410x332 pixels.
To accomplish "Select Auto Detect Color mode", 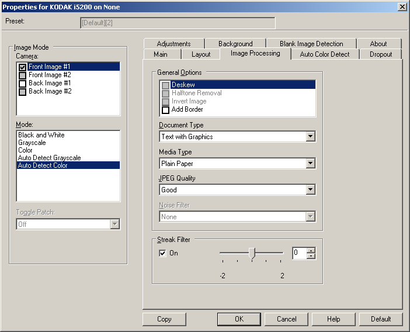I will pyautogui.click(x=68, y=165).
